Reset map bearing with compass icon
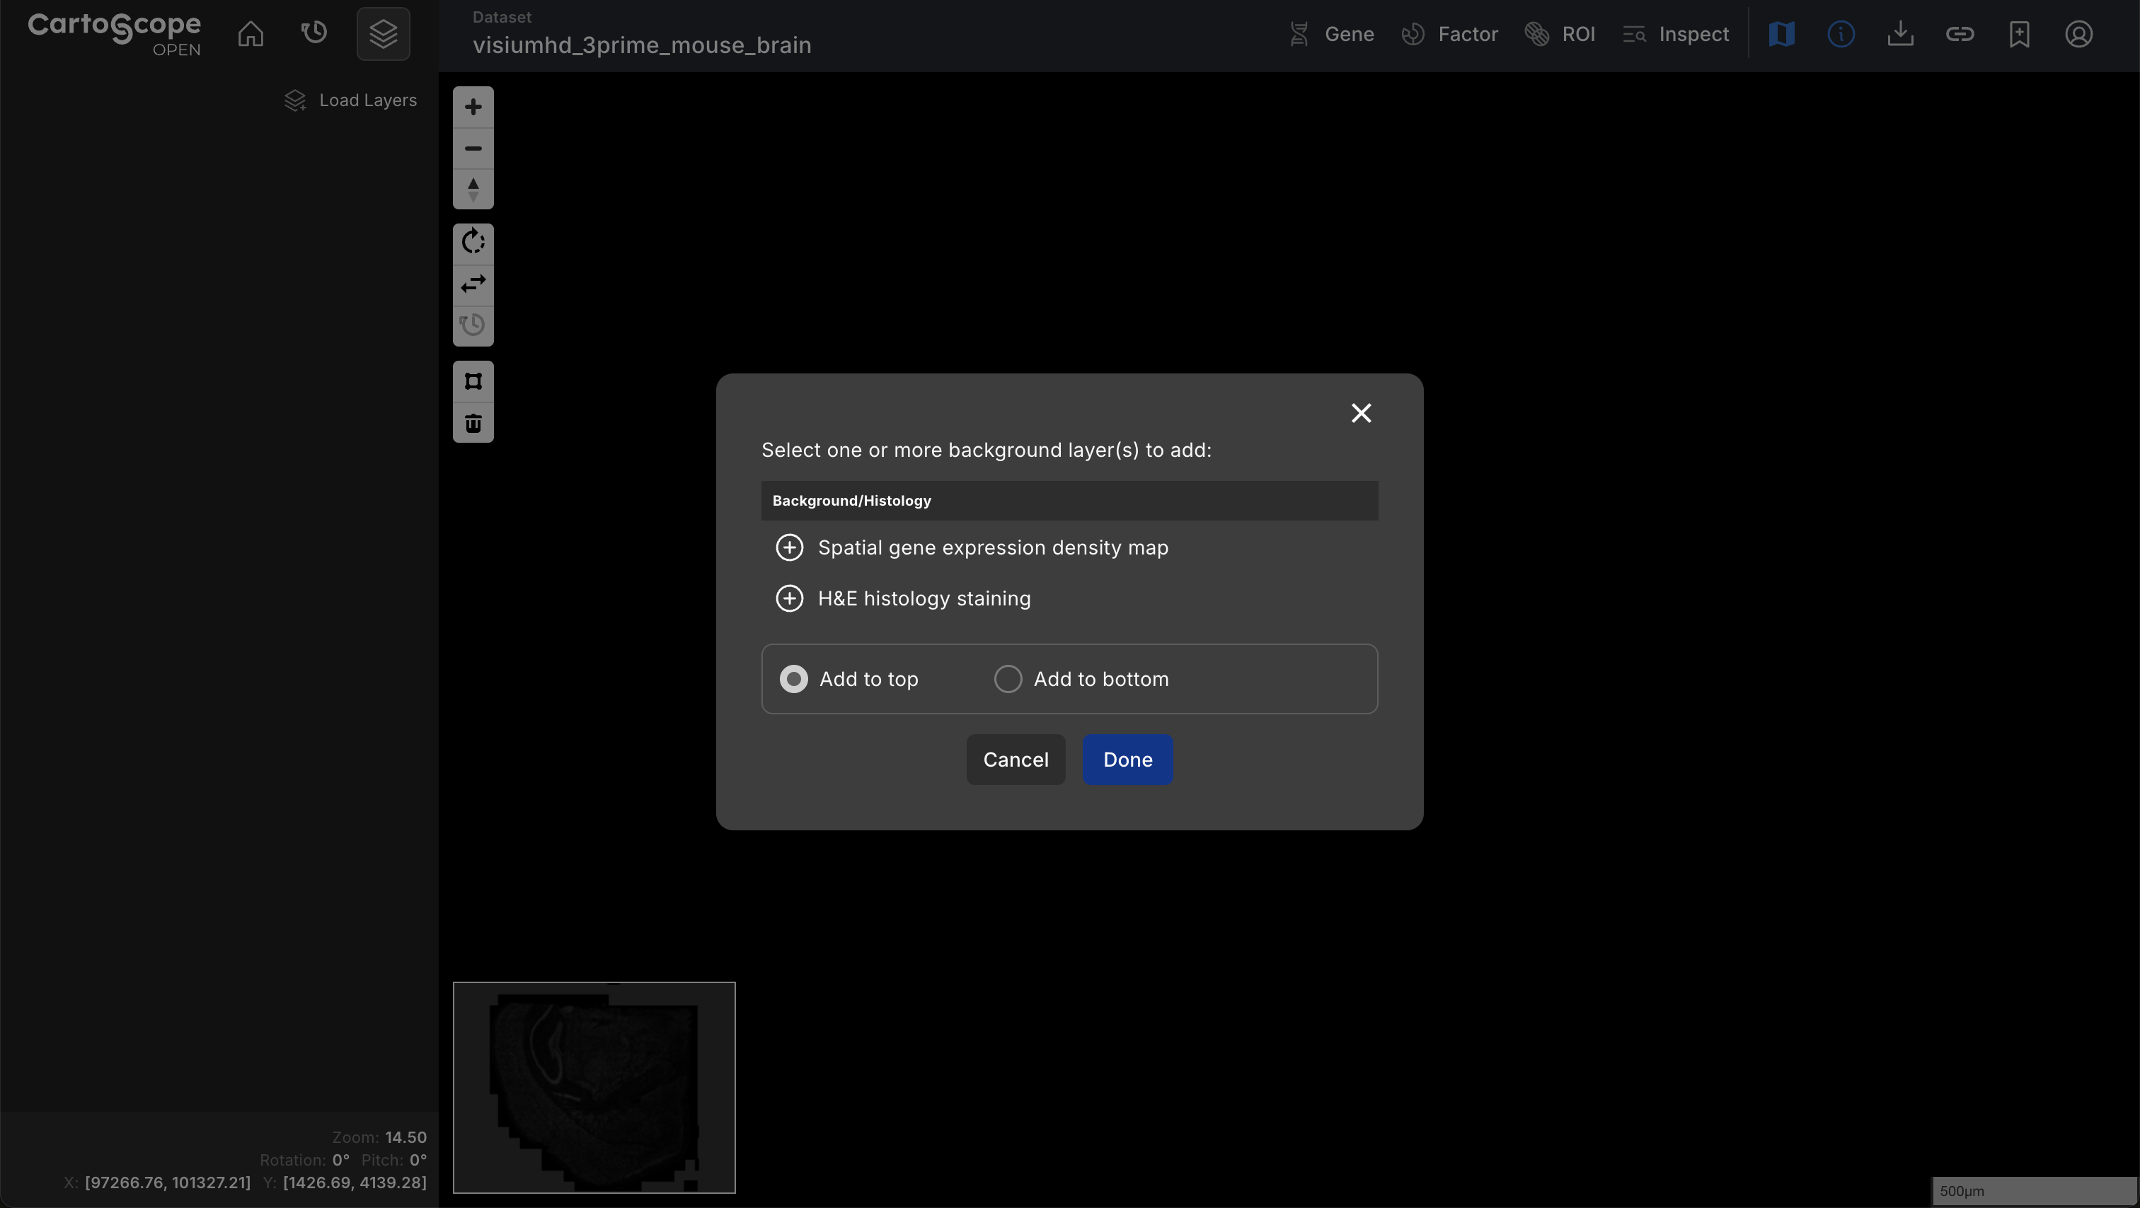This screenshot has height=1208, width=2140. (x=473, y=190)
